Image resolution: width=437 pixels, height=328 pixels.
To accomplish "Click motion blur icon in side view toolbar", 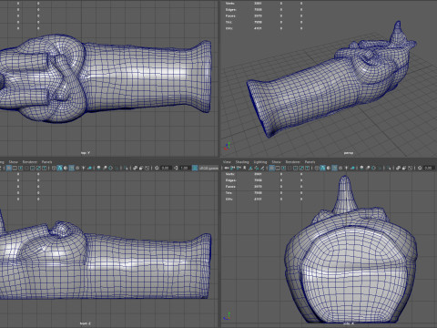I will 367,168.
